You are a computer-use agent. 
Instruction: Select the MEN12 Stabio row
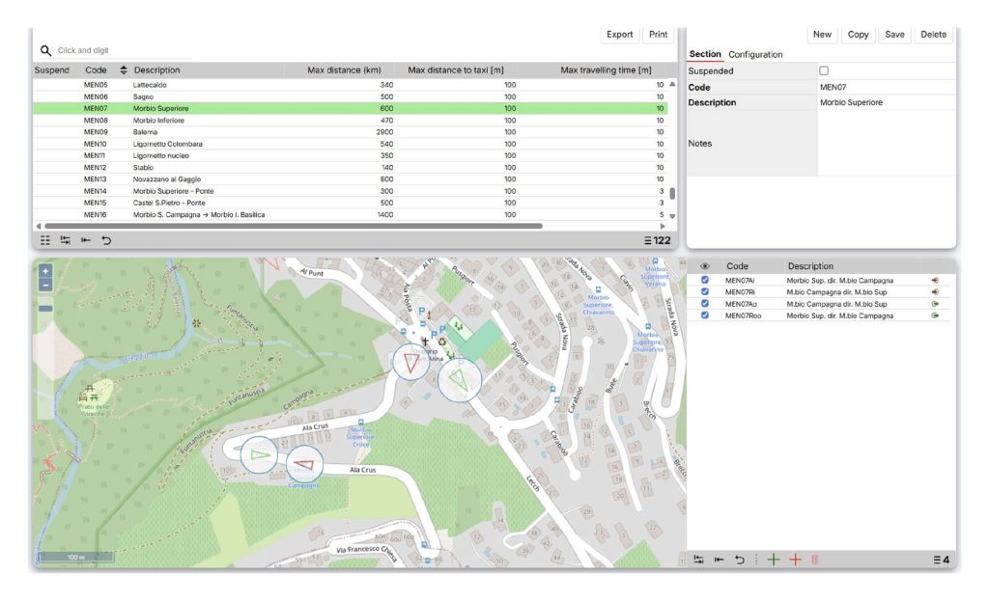click(x=350, y=167)
